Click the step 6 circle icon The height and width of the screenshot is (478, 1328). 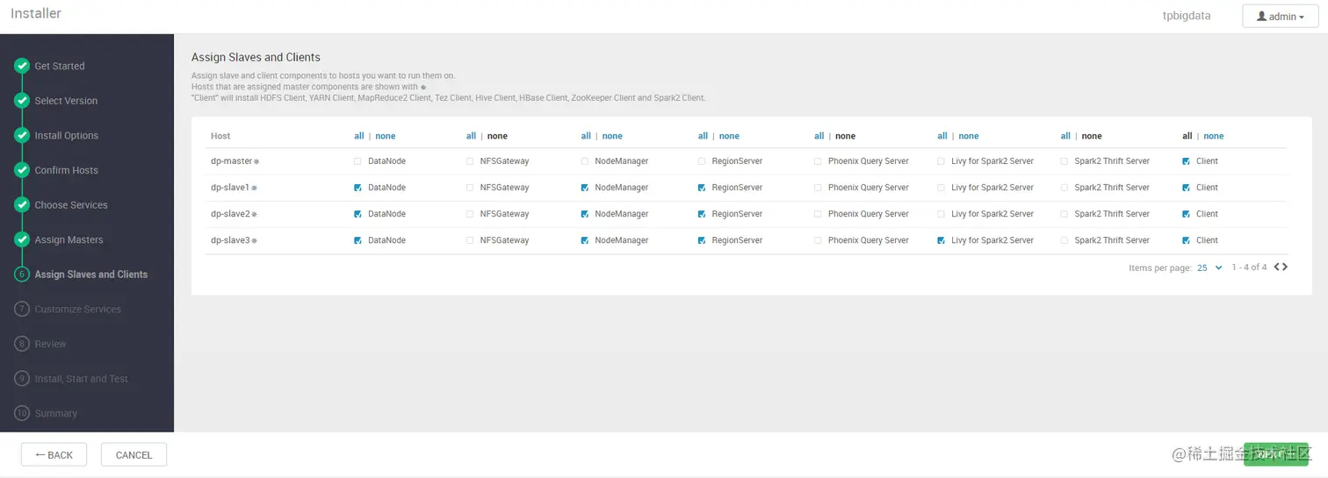tap(22, 275)
